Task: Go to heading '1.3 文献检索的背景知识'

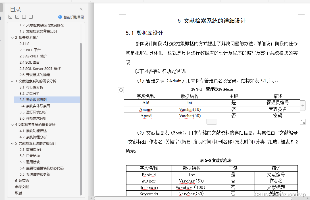Action: coord(38,31)
